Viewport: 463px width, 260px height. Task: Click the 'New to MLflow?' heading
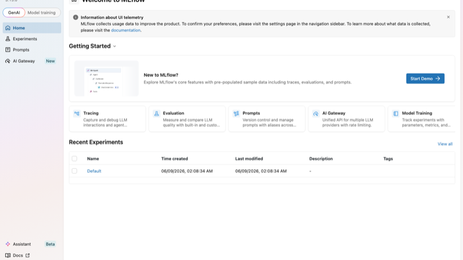pos(161,75)
